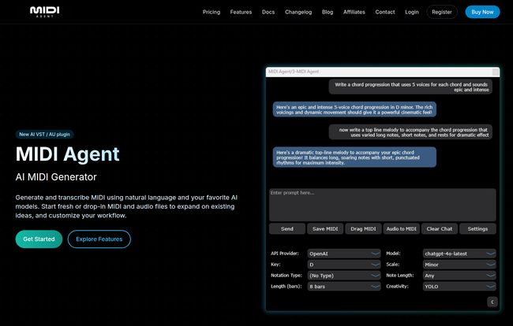Expand the API Provider dropdown
Viewport: 513px width, 326px height.
(x=344, y=254)
